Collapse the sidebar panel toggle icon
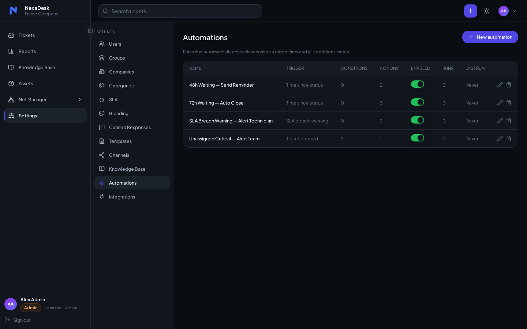This screenshot has height=329, width=527. [90, 31]
